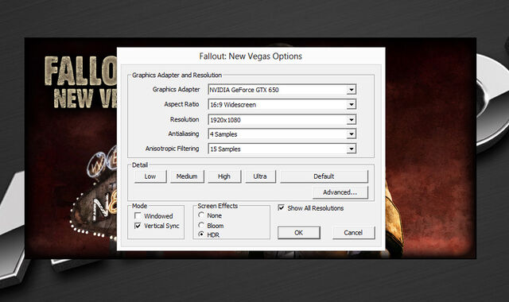The width and height of the screenshot is (509, 302).
Task: Cancel the options dialog
Action: pos(353,233)
